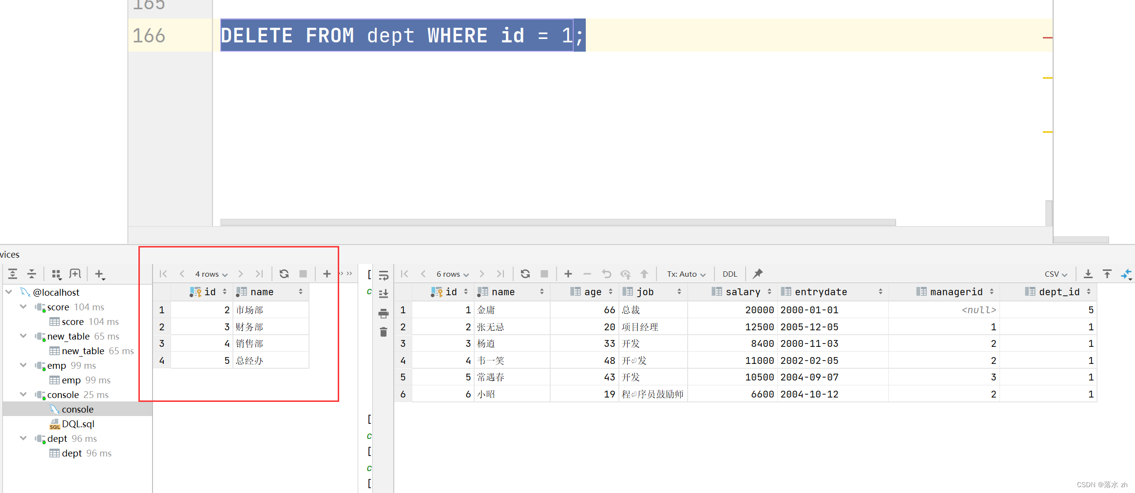1135x493 pixels.
Task: Select the emp table result item
Action: (x=79, y=380)
